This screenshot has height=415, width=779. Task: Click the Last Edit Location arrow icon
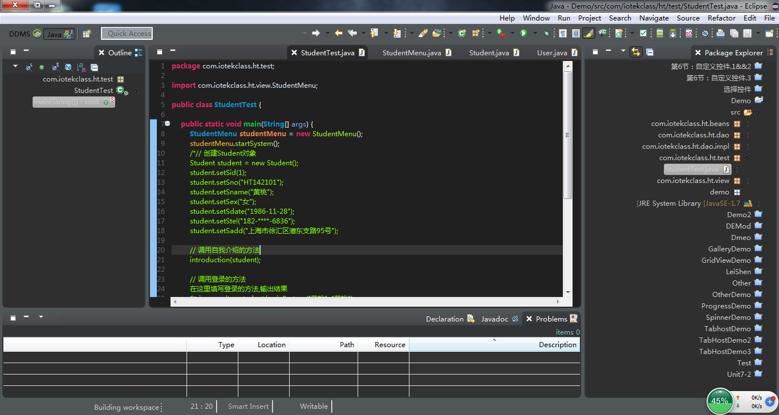[x=352, y=34]
